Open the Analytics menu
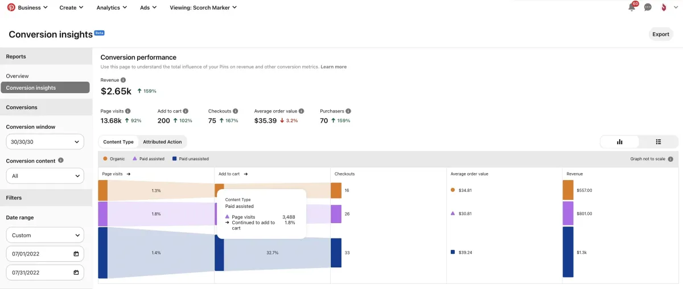 (x=112, y=7)
